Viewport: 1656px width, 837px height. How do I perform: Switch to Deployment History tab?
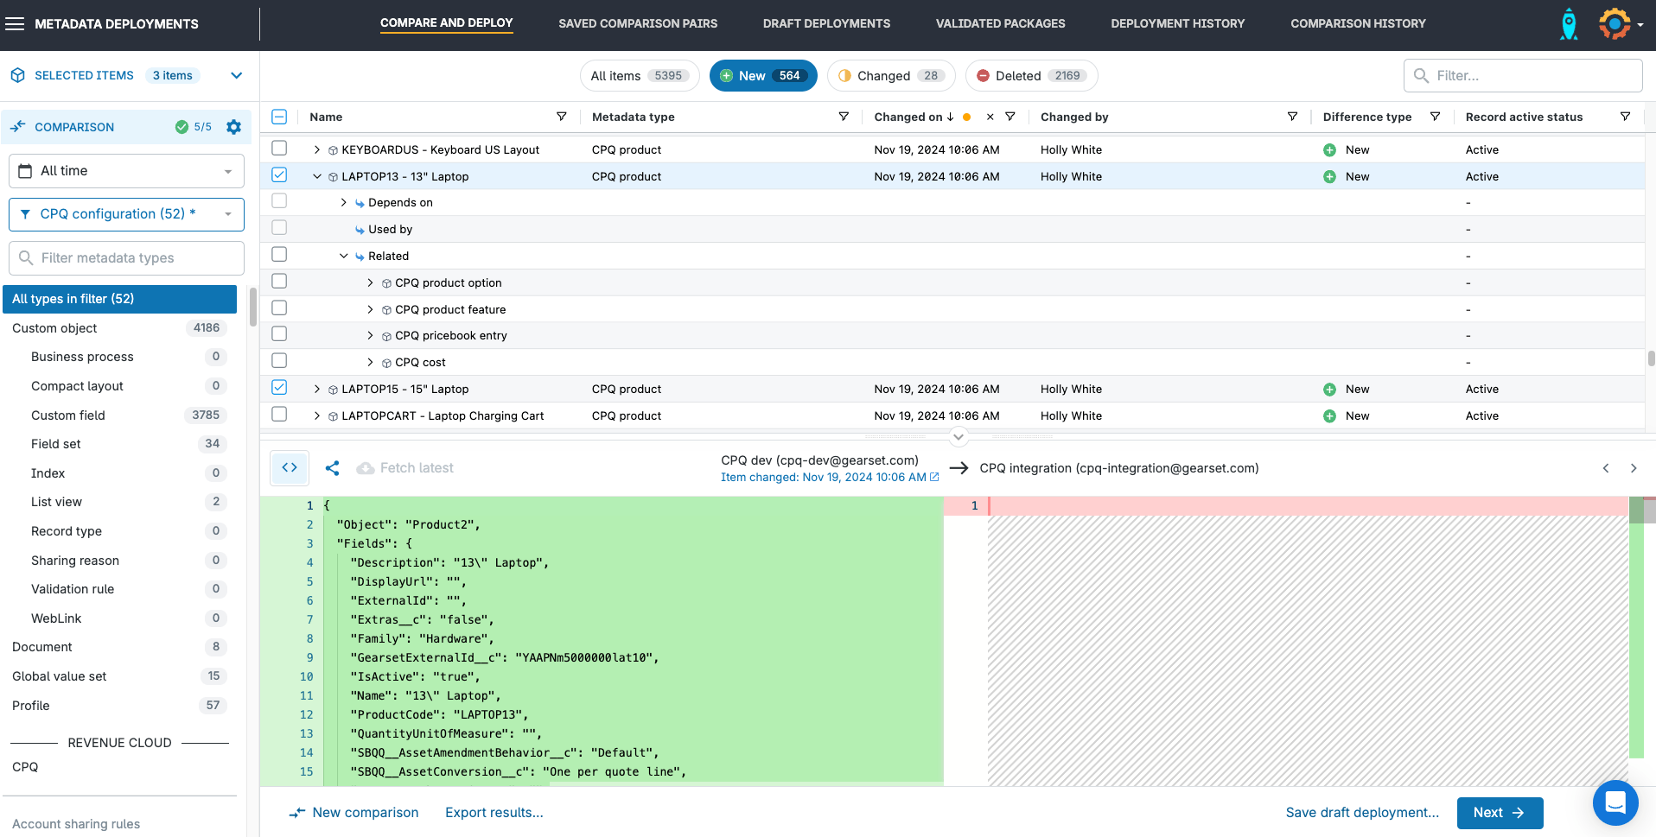1177,23
